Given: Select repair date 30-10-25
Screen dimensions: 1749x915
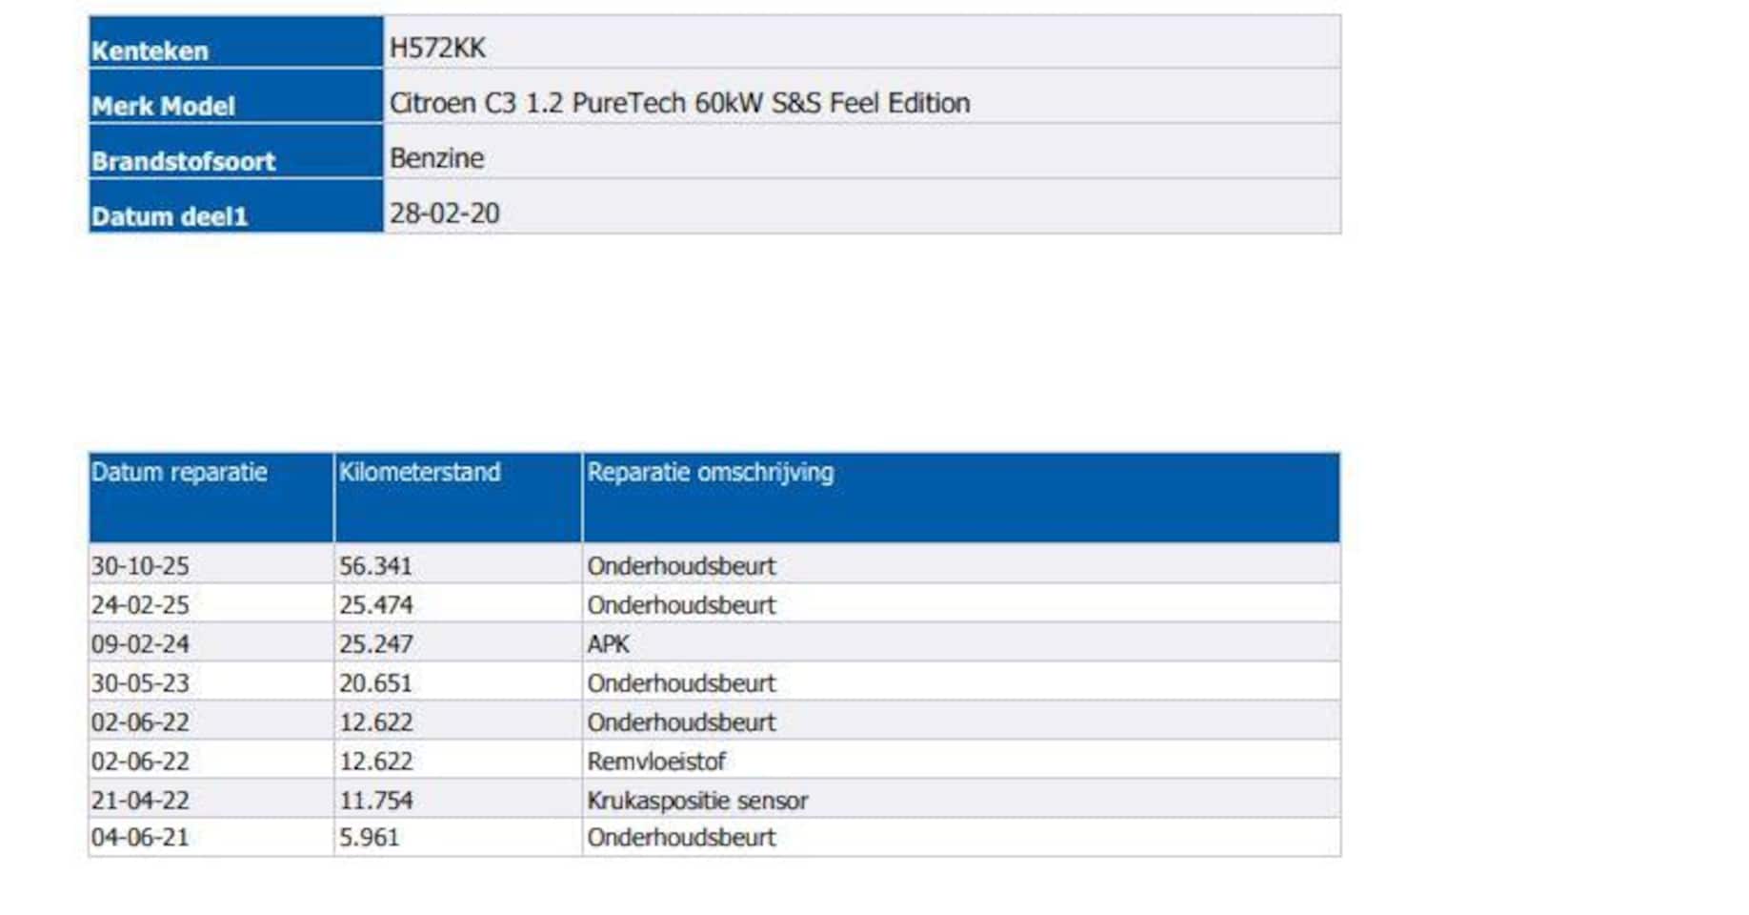Looking at the screenshot, I should point(140,565).
